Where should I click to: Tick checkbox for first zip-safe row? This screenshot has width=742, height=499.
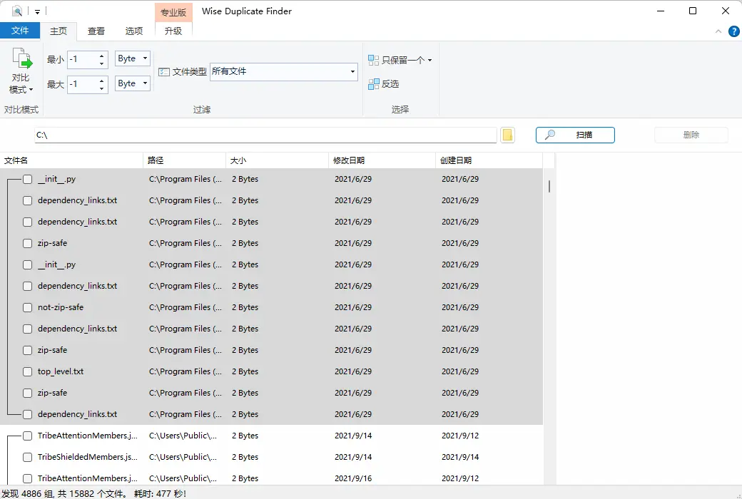click(27, 243)
